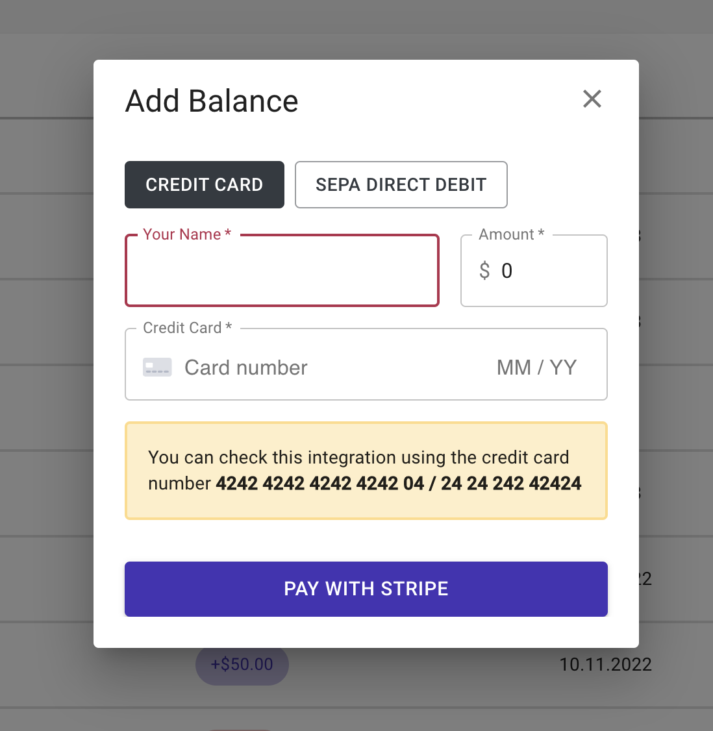Viewport: 713px width, 731px height.
Task: Click the +$50.00 transaction chip
Action: [x=242, y=664]
